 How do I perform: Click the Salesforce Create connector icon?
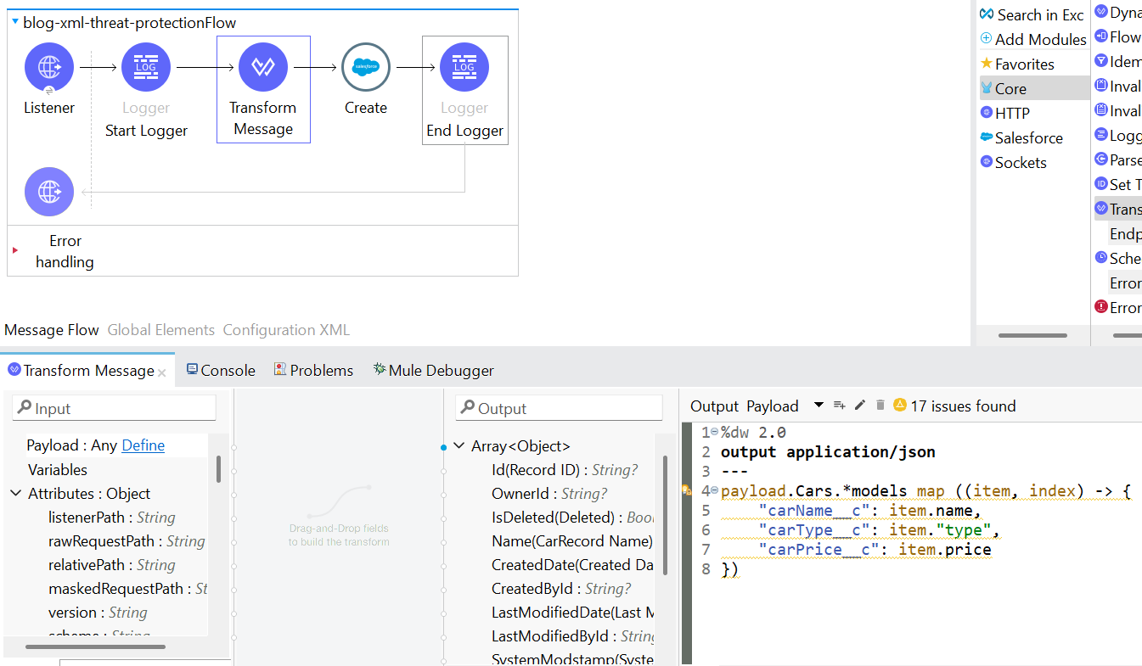366,68
